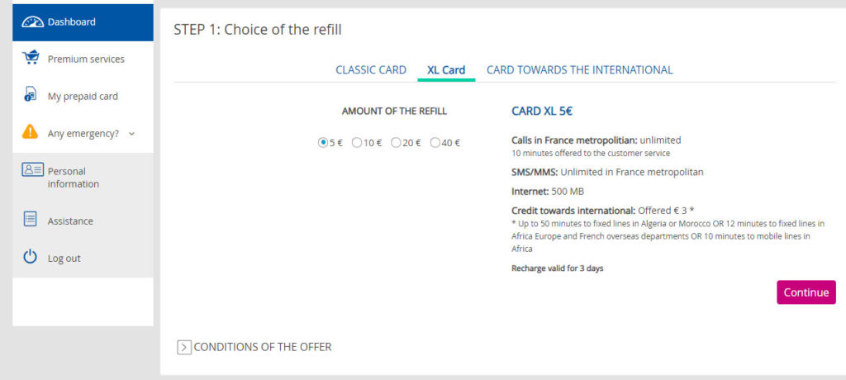Image resolution: width=846 pixels, height=380 pixels.
Task: Click the orange emergency warning icon
Action: tap(31, 131)
